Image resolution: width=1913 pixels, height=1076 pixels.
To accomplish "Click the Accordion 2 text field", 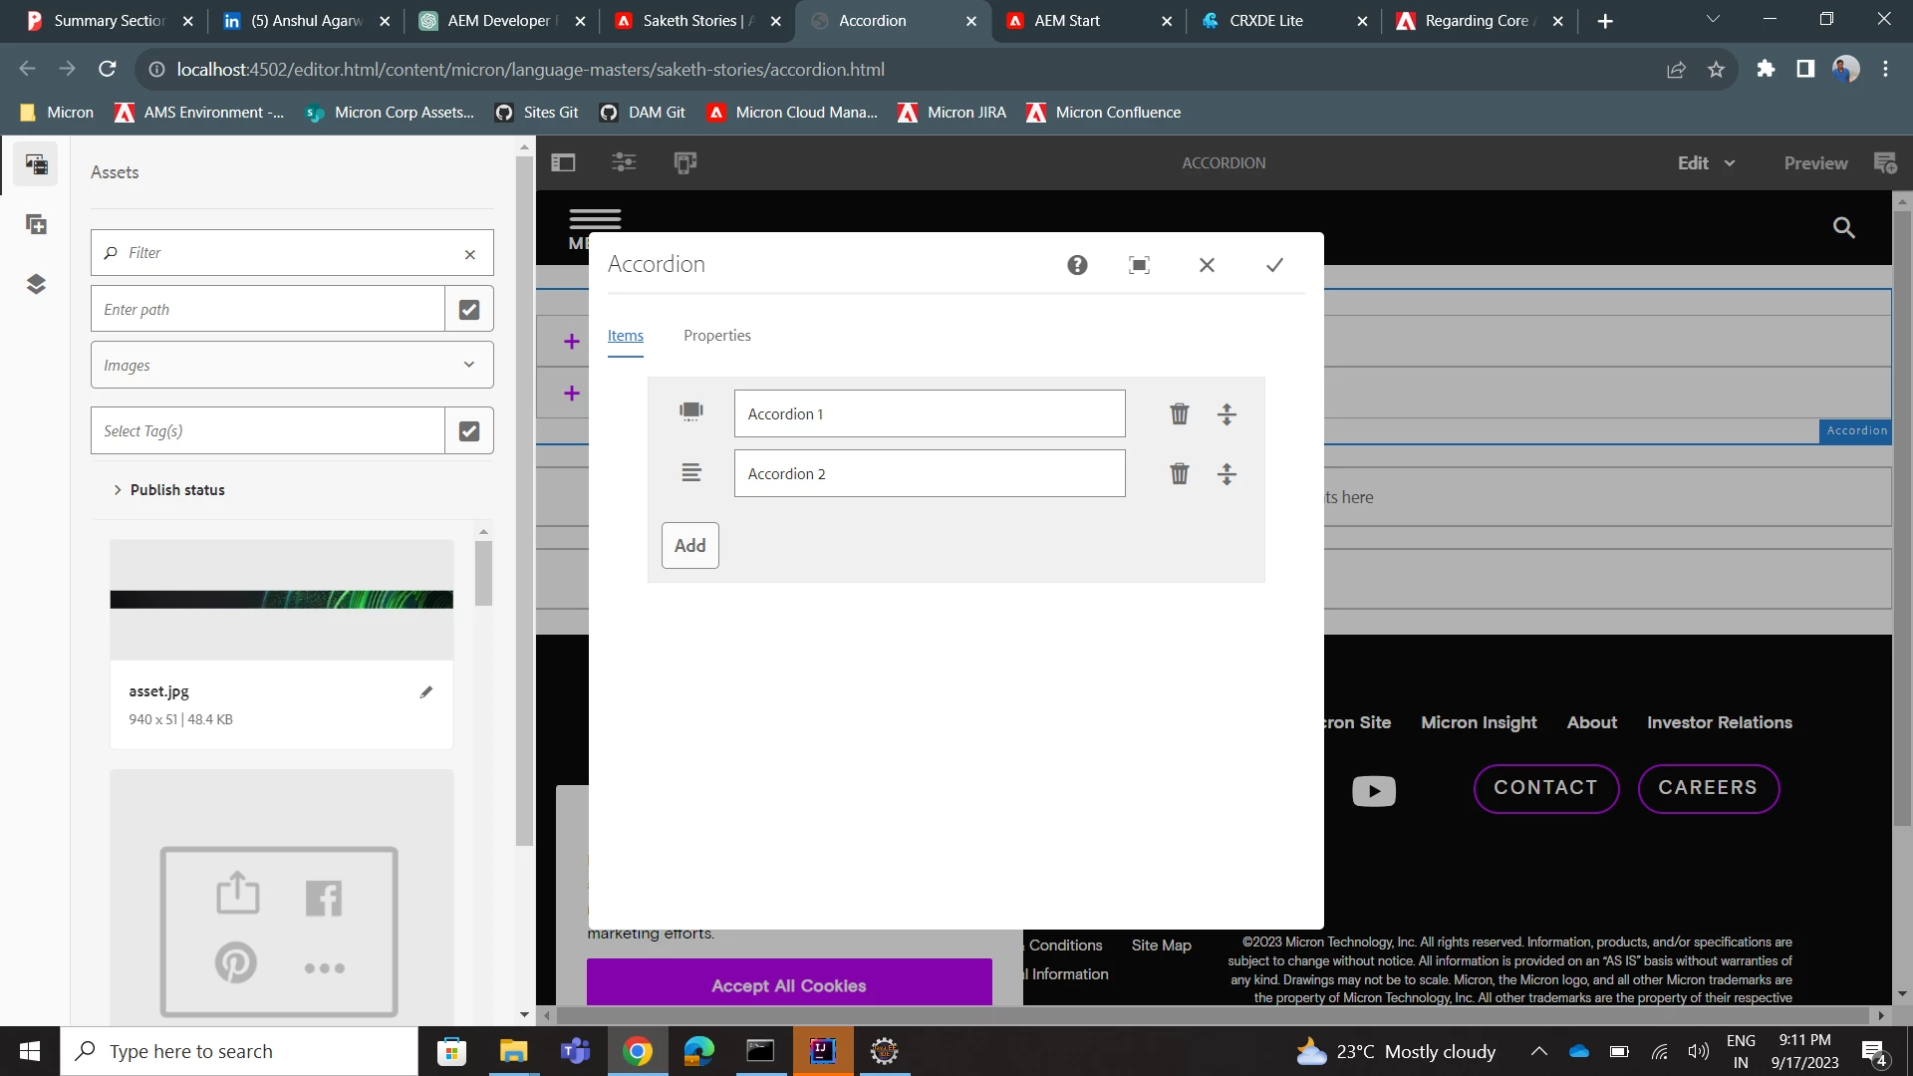I will coord(929,474).
